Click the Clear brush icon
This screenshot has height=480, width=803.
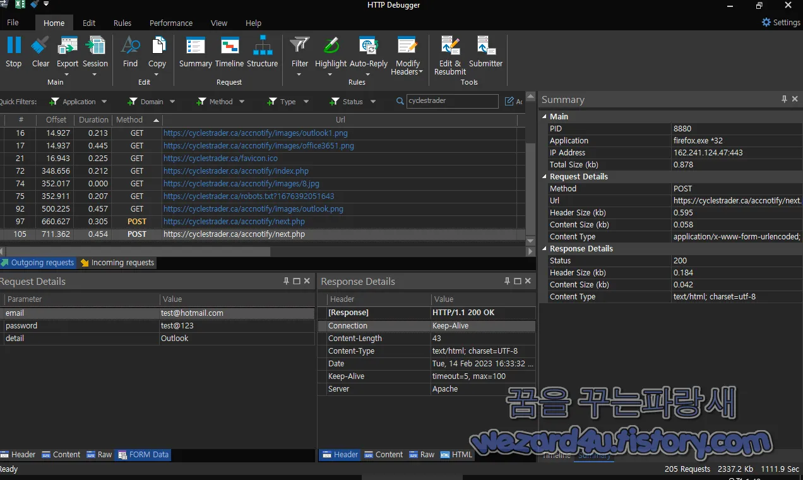[x=40, y=46]
